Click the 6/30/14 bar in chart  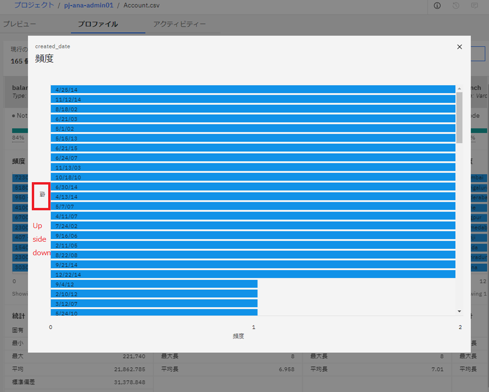[x=253, y=187]
